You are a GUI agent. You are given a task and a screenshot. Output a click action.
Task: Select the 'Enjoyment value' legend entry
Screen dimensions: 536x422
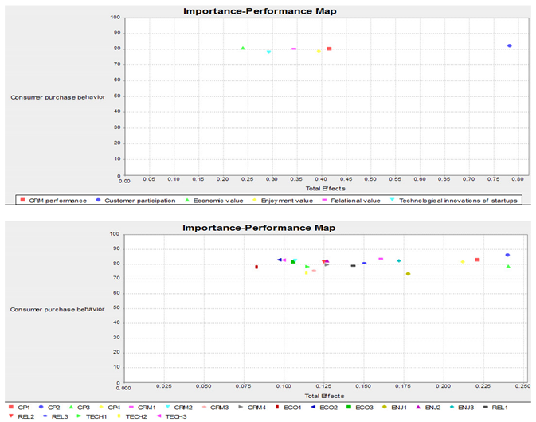tap(283, 201)
